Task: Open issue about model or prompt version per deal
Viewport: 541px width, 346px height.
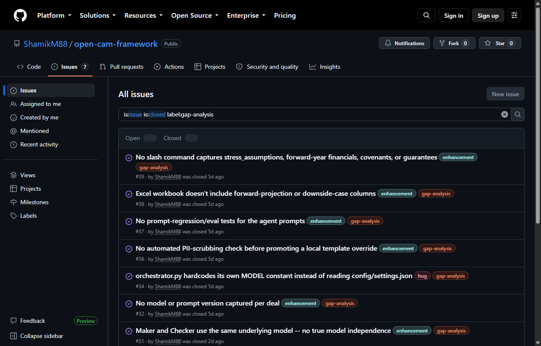Action: click(208, 303)
